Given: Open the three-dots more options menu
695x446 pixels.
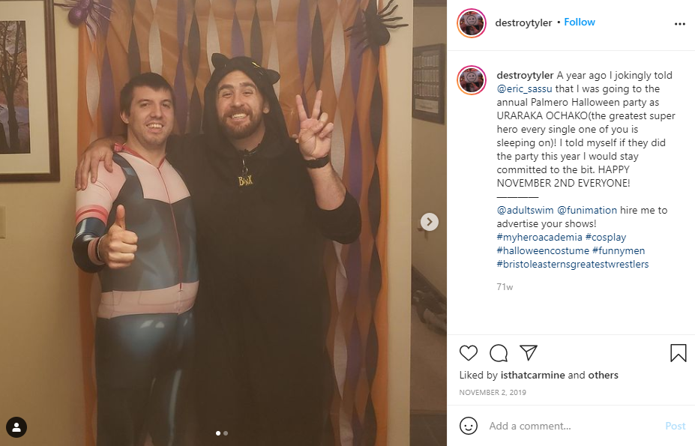Looking at the screenshot, I should coord(679,24).
